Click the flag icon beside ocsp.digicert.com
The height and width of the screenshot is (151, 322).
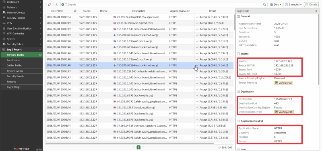coord(115,23)
